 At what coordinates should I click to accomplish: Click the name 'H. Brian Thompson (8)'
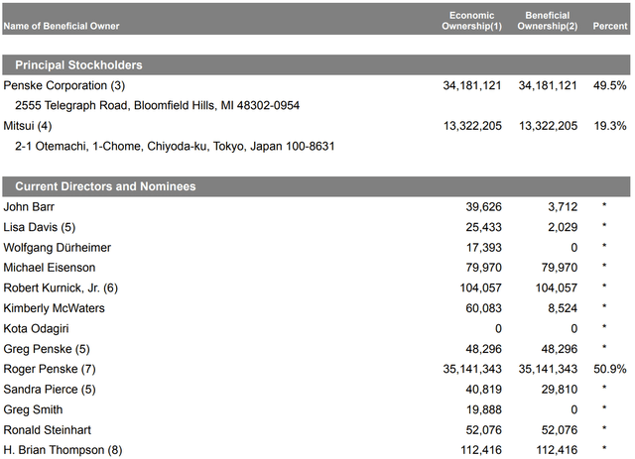pos(63,450)
